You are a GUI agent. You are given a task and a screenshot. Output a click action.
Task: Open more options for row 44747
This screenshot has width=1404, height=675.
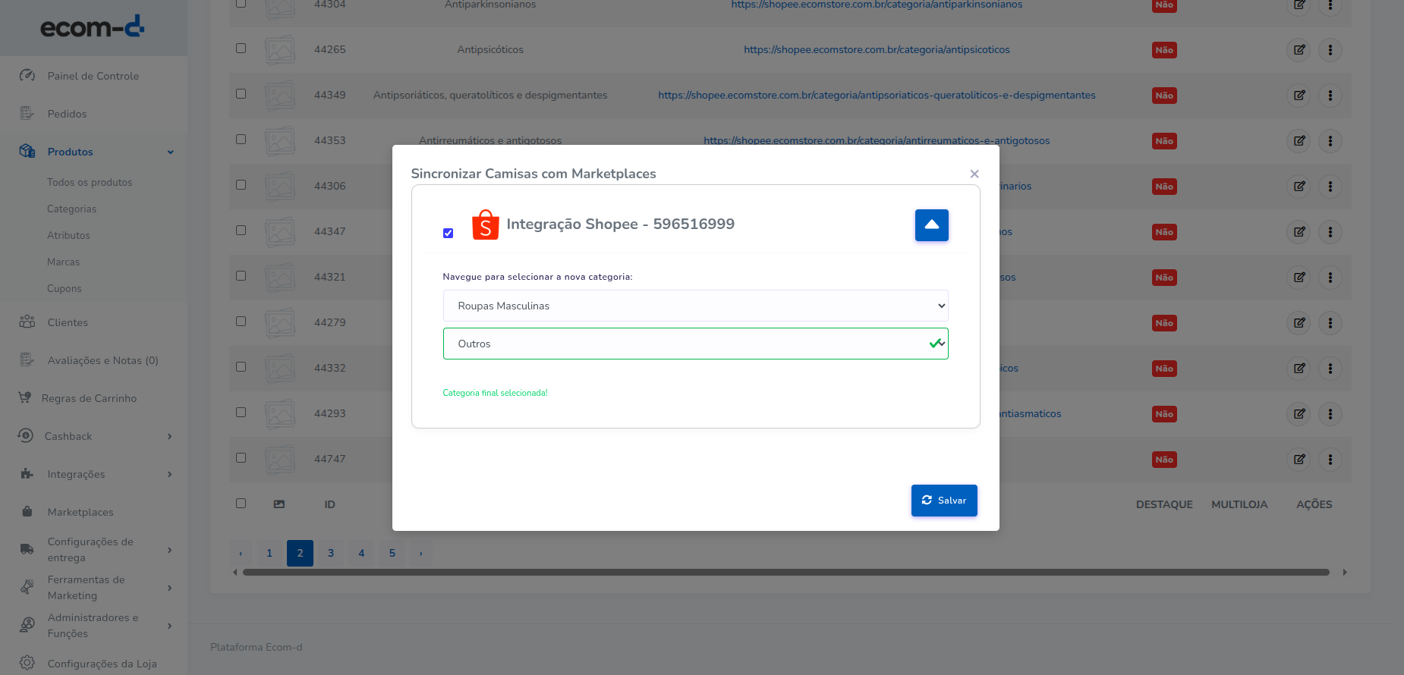1330,460
